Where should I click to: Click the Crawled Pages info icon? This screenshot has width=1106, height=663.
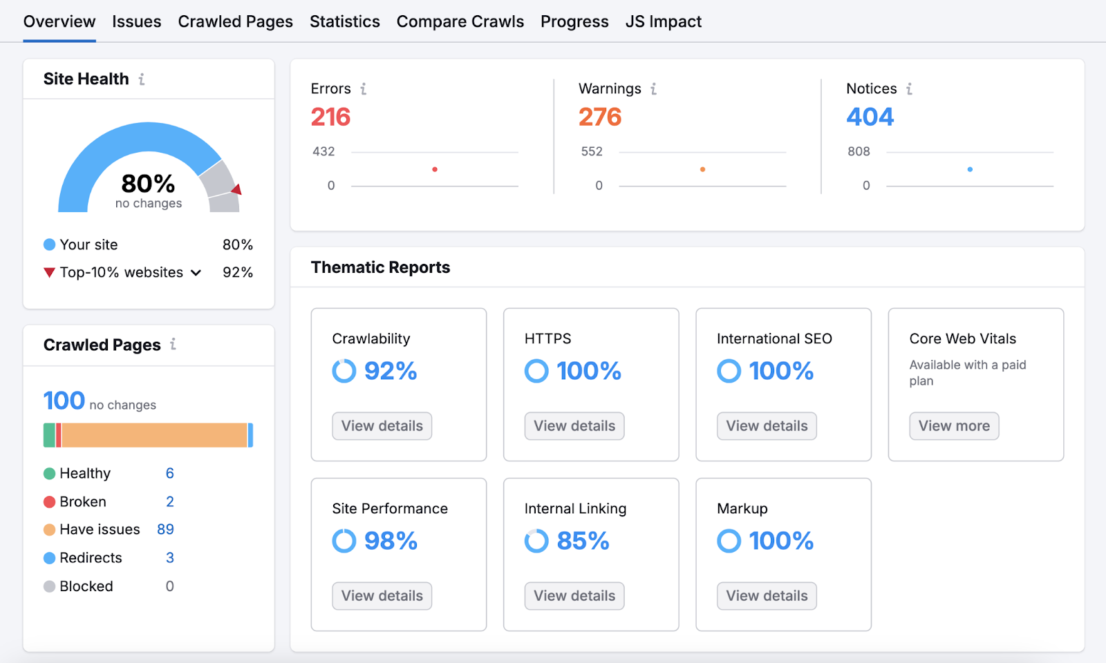[x=175, y=345]
